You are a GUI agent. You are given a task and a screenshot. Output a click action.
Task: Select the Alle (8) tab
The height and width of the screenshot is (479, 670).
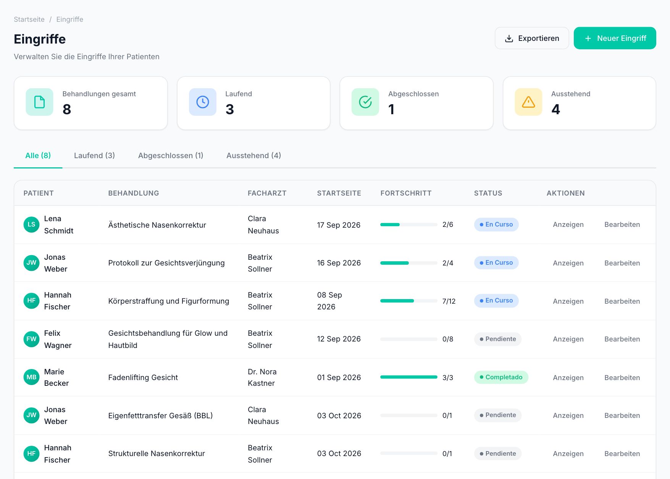tap(38, 155)
